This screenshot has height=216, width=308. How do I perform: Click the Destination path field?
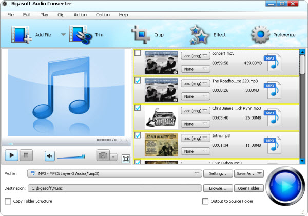point(114,188)
